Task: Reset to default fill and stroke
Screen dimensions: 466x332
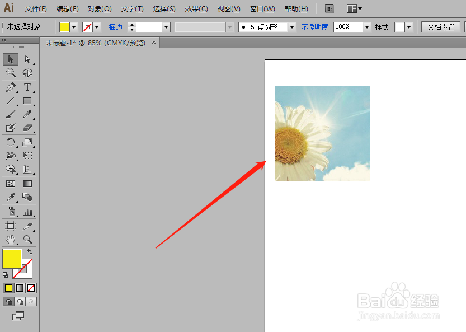Action: (x=6, y=274)
